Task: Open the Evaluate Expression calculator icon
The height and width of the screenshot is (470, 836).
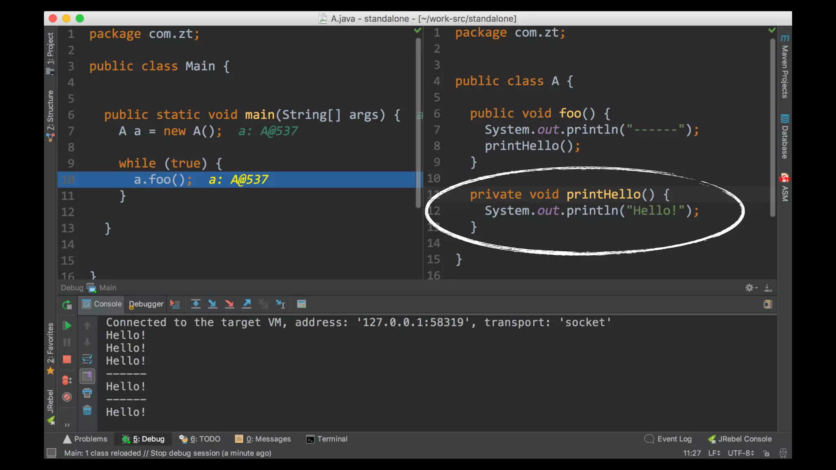Action: click(x=301, y=304)
